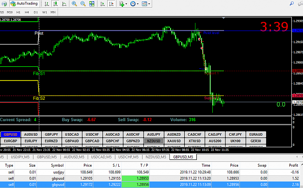Switch chart to bar chart style
303x188 pixels.
click(x=47, y=4)
